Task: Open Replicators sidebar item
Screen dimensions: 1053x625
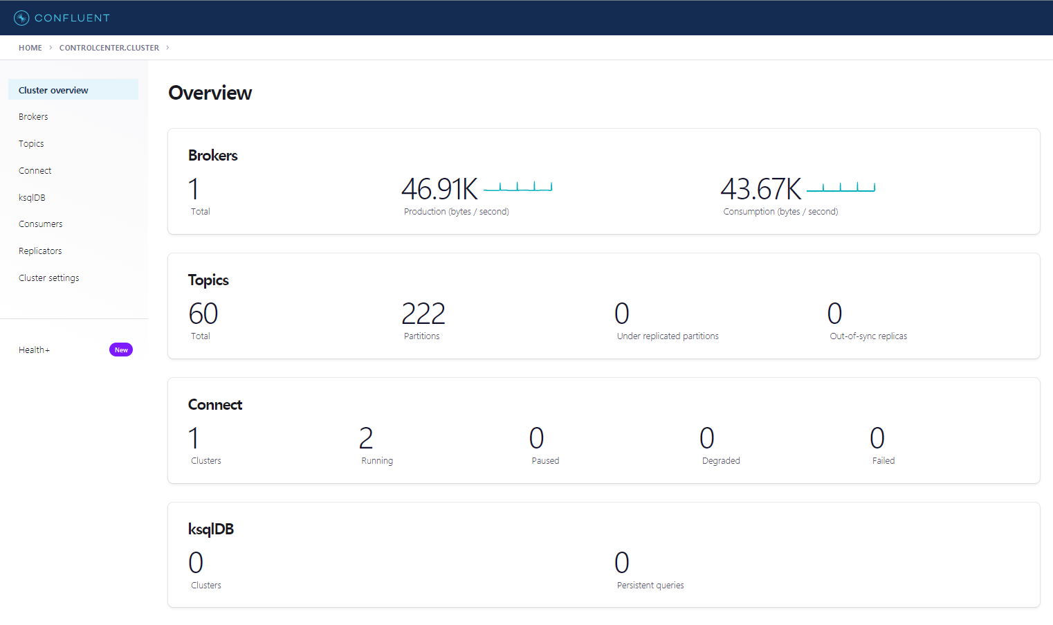Action: coord(40,251)
